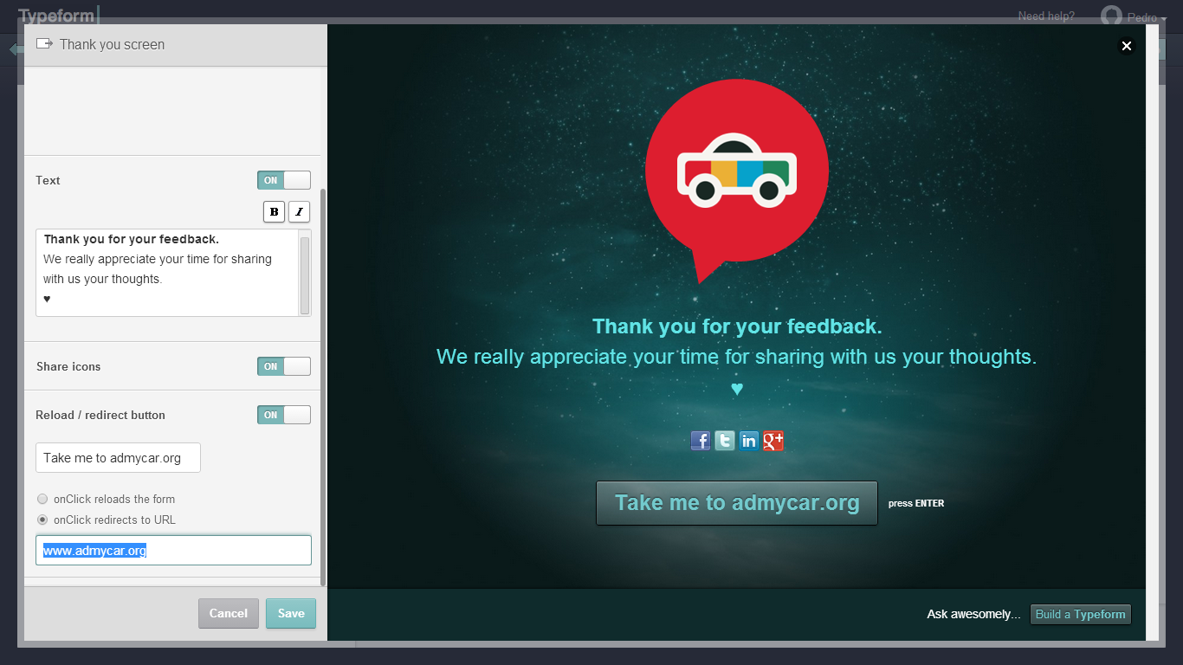Viewport: 1183px width, 665px height.
Task: Turn off the Text toggle
Action: pos(284,180)
